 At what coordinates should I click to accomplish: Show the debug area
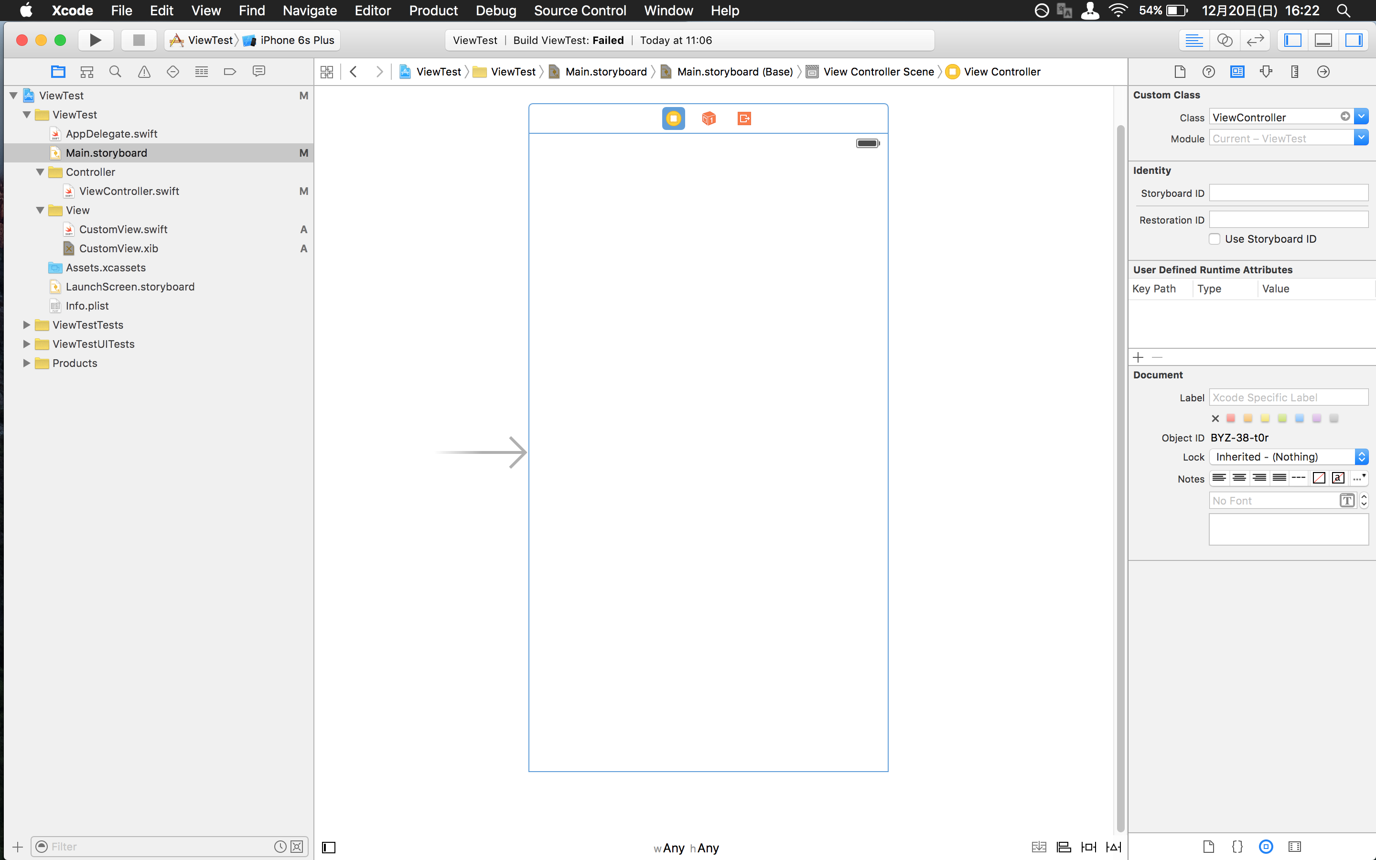pyautogui.click(x=1322, y=40)
